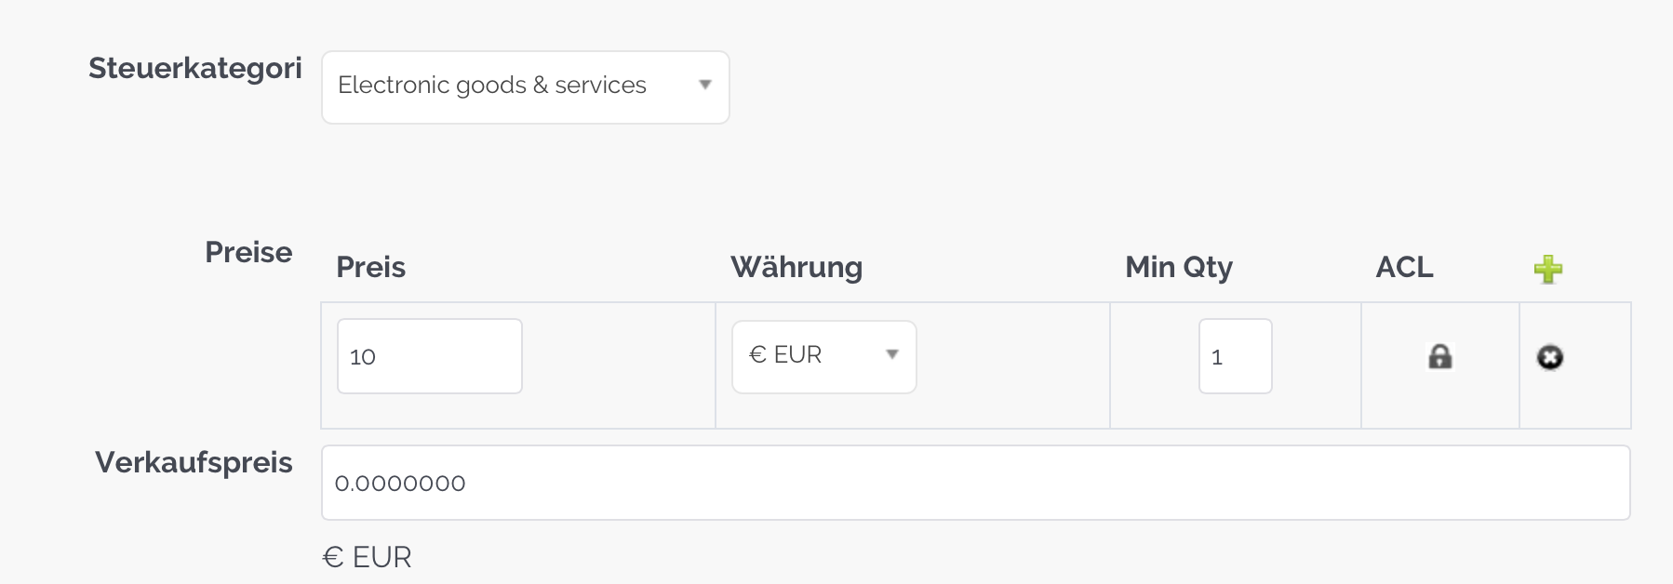Click the arrow of the currency selector
Viewport: 1673px width, 584px height.
[892, 355]
